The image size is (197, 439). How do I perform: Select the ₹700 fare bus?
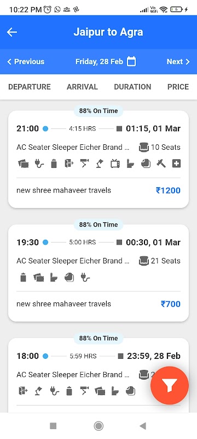(99, 273)
